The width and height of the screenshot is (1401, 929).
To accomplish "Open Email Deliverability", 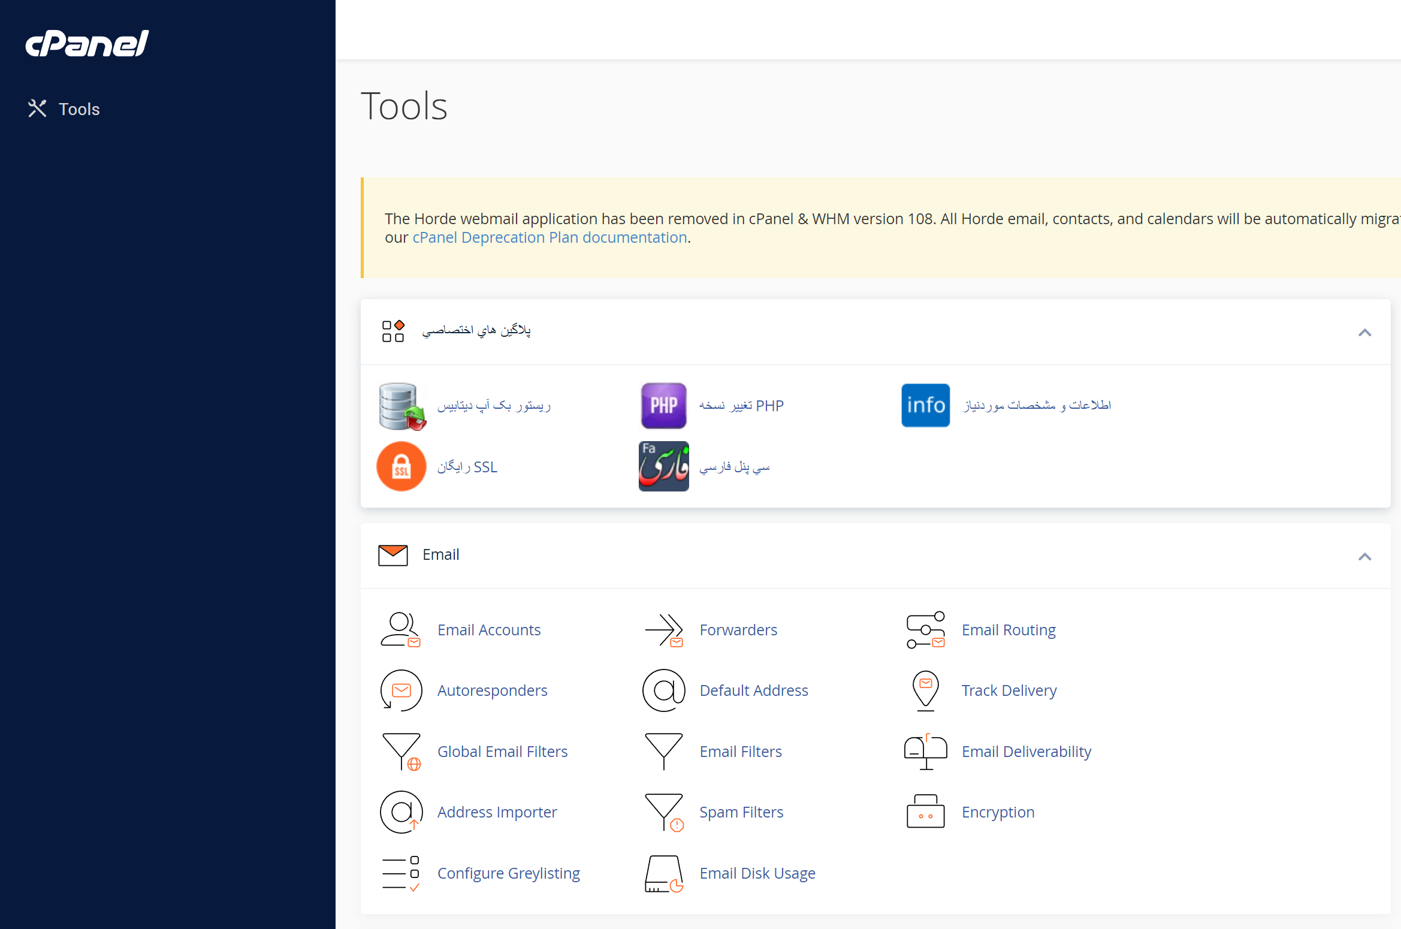I will [x=1026, y=752].
